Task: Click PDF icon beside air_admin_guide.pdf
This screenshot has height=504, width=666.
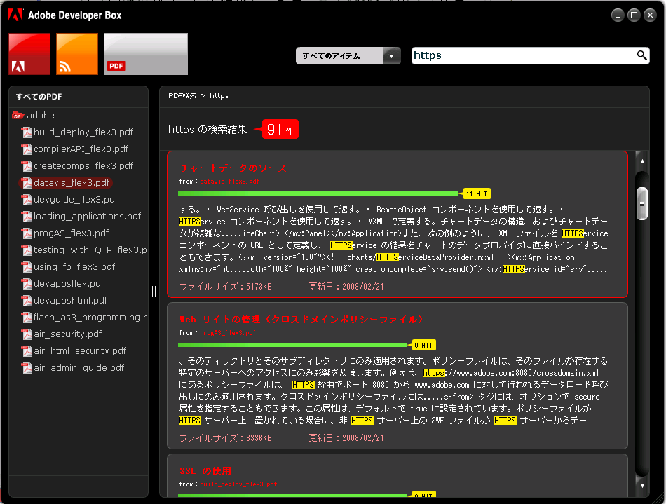Action: [27, 368]
